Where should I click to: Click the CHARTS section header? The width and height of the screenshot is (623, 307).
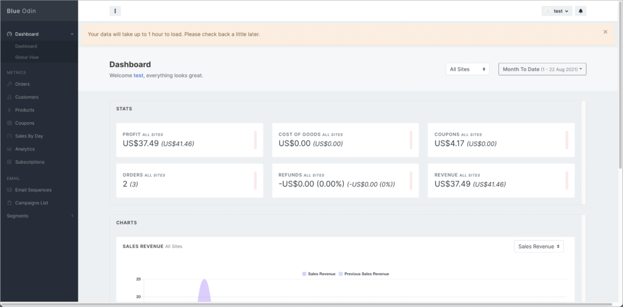(127, 223)
